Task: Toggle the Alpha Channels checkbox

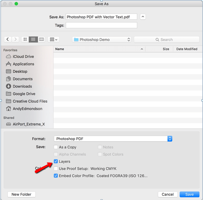Action: [x=56, y=154]
